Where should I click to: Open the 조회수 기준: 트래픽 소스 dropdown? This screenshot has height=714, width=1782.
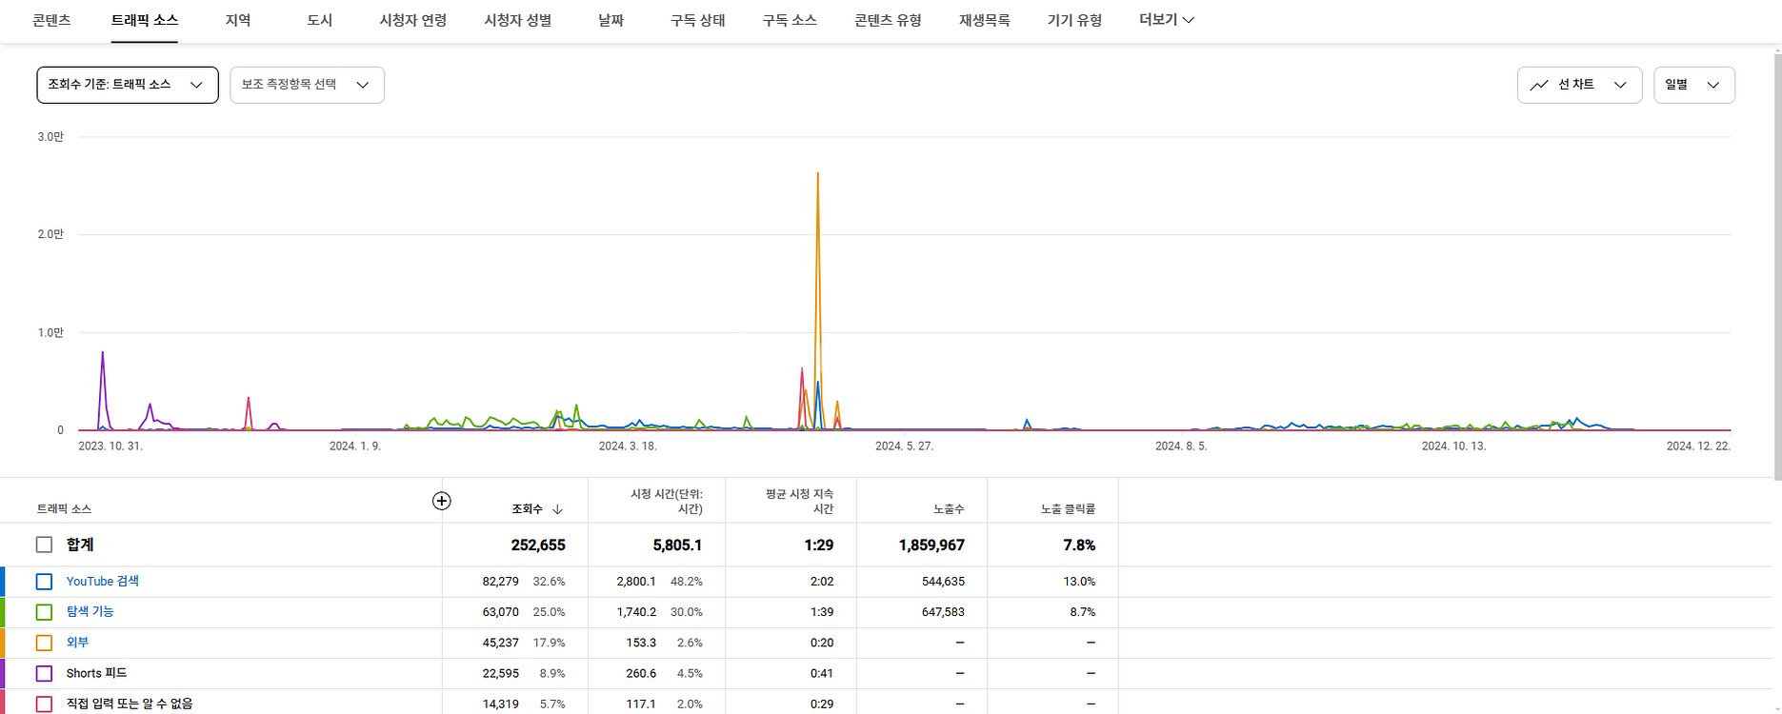[x=128, y=85]
